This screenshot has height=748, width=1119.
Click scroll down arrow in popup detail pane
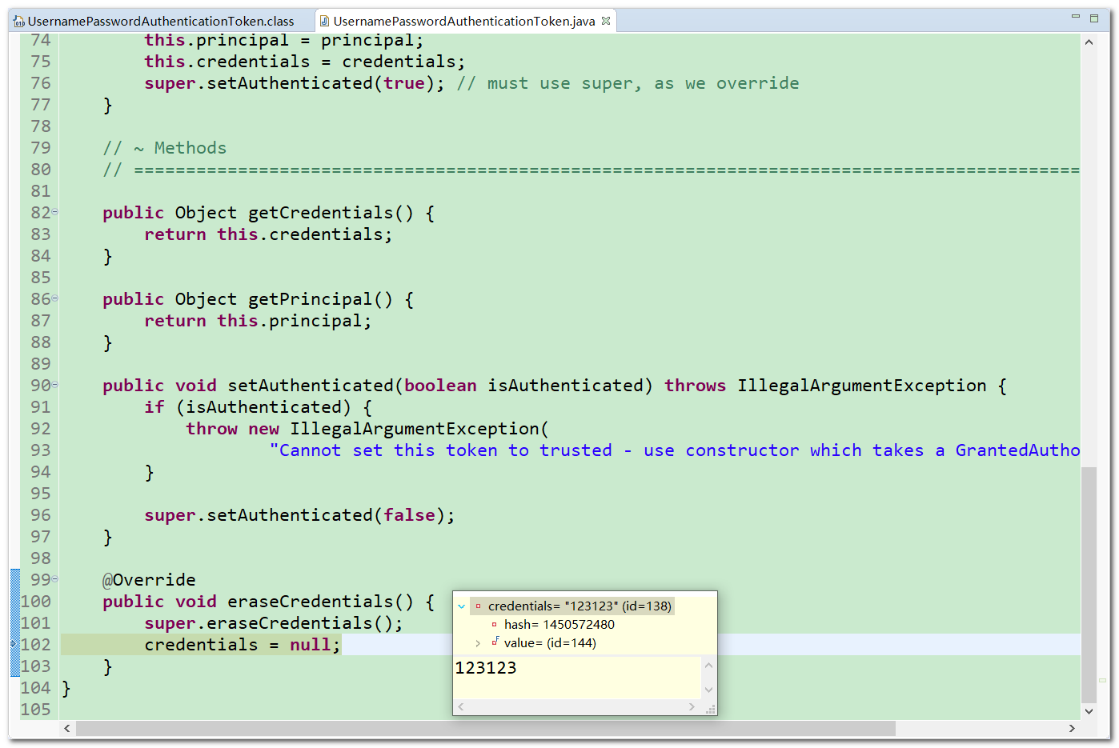pyautogui.click(x=708, y=690)
